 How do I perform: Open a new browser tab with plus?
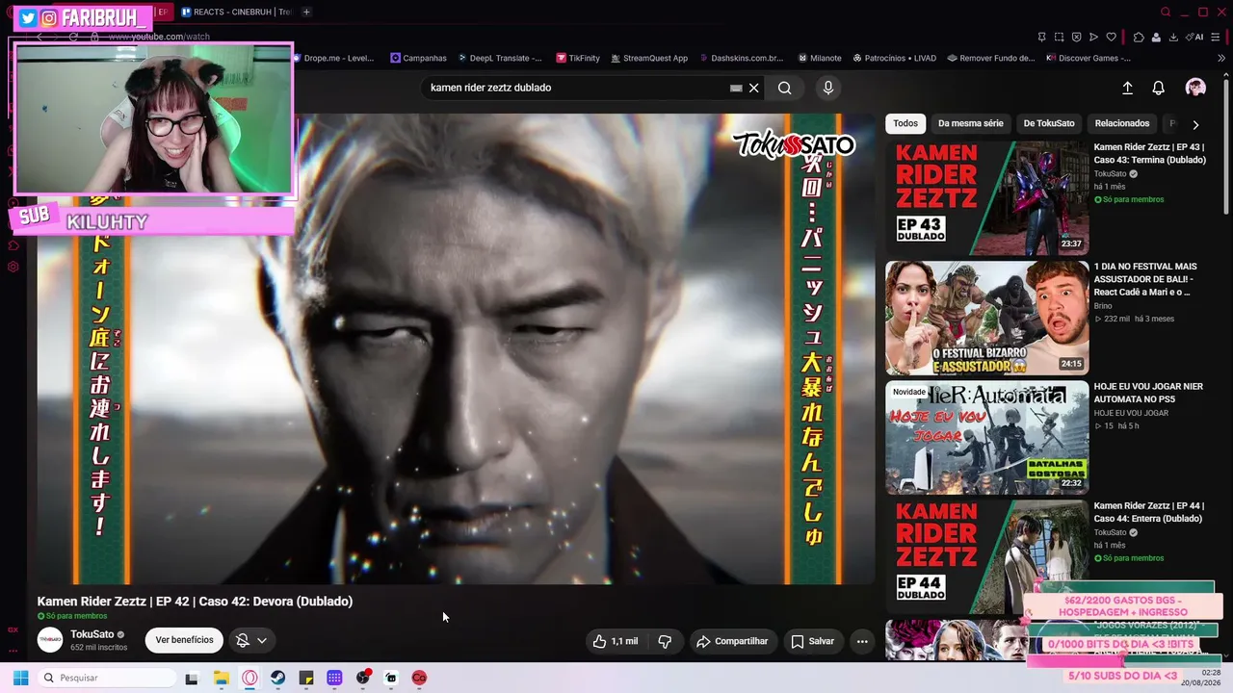pyautogui.click(x=306, y=12)
